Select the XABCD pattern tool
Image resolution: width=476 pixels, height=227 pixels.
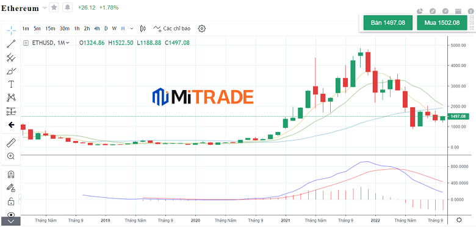click(x=11, y=97)
